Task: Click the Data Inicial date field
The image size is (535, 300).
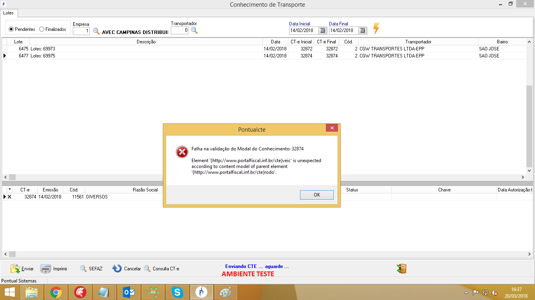Action: 304,30
